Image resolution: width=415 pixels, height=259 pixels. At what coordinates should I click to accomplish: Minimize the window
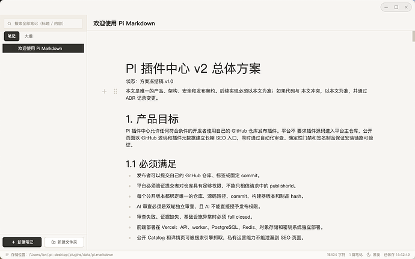pos(386,7)
